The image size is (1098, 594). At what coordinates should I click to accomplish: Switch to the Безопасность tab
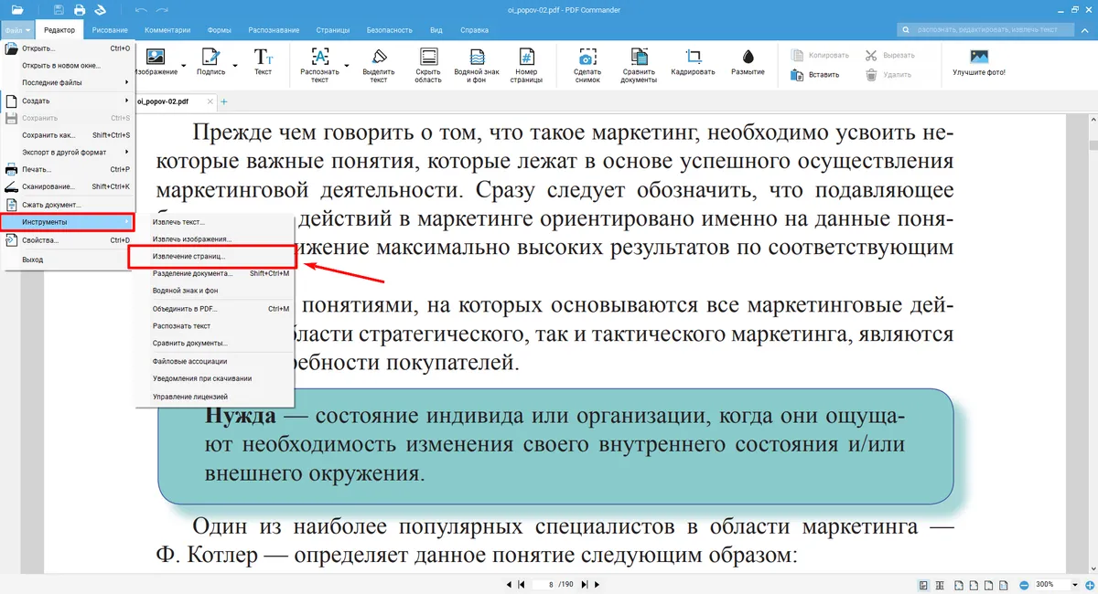(x=391, y=30)
